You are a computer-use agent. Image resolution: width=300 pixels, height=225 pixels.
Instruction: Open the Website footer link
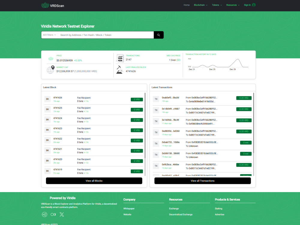click(x=127, y=214)
